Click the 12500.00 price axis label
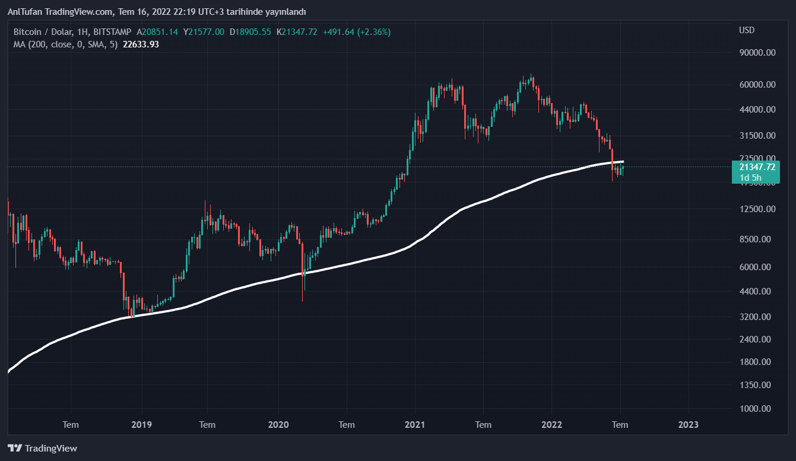Screen dimensions: 796x461 (757, 209)
